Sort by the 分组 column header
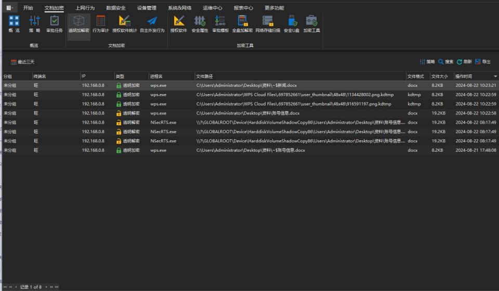Image resolution: width=499 pixels, height=291 pixels. [x=17, y=76]
